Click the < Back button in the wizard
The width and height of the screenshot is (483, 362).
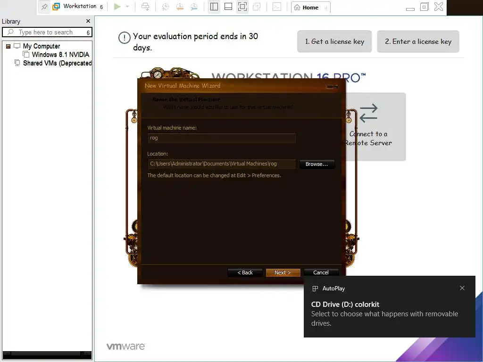tap(245, 272)
